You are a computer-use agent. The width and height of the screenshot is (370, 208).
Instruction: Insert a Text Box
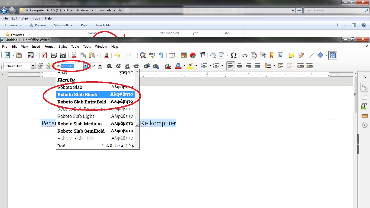[202, 55]
